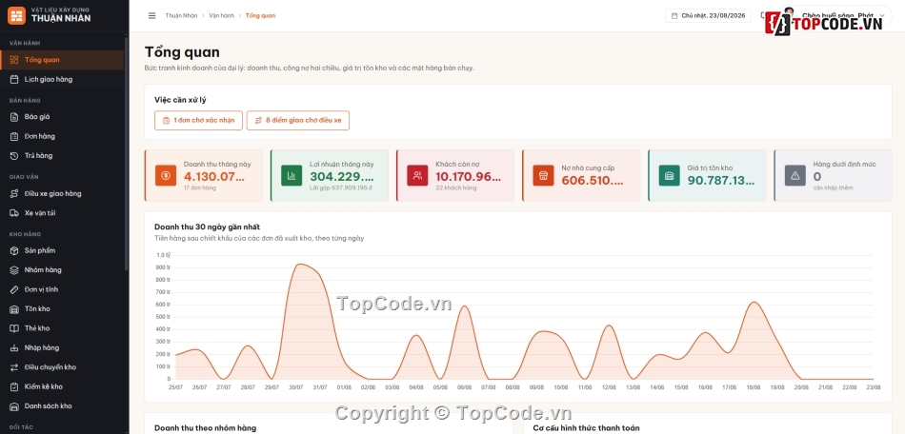
Task: Click the date 'Chủ nhật, 23/08/2026' button
Action: pyautogui.click(x=708, y=15)
